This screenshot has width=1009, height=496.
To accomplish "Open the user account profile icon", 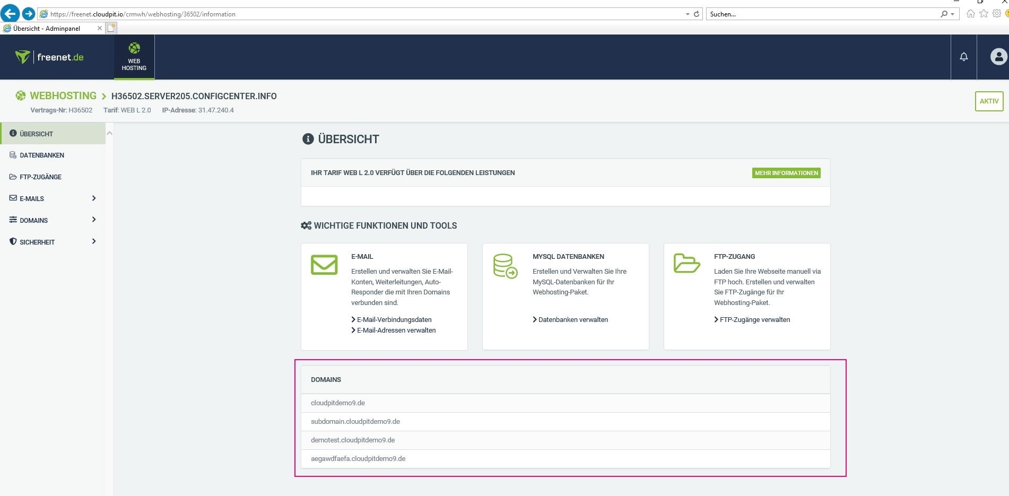I will coord(998,55).
